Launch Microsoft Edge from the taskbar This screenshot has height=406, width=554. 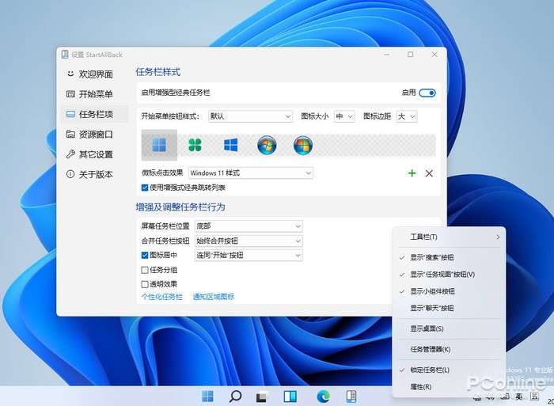323,396
